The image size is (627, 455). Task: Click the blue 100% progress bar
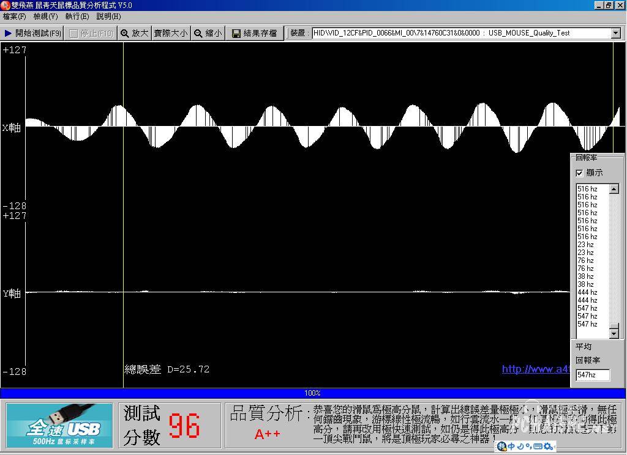click(x=313, y=393)
